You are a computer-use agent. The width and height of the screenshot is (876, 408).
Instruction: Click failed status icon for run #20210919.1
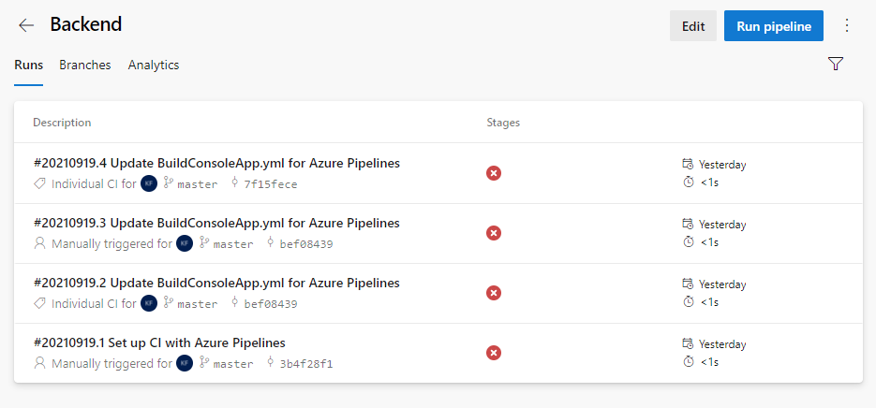[494, 353]
